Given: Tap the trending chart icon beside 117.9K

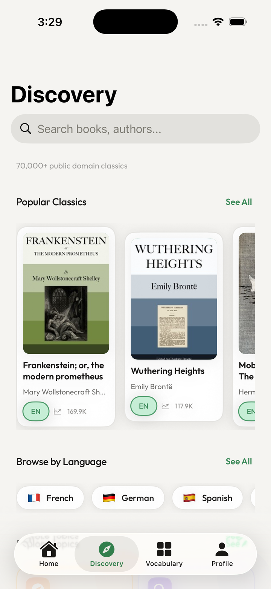Looking at the screenshot, I should point(165,406).
